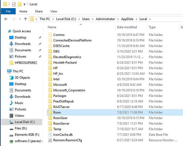Sort by Type column header
This screenshot has width=183, height=146.
(x=152, y=27)
